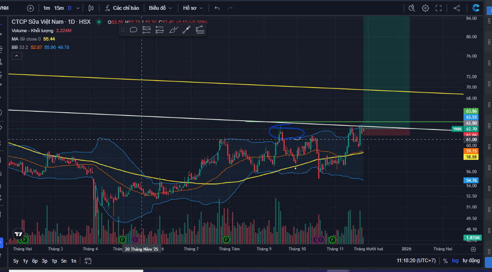Click the CTCP Sữa Việt Nam title
This screenshot has width=492, height=272.
pyautogui.click(x=51, y=22)
